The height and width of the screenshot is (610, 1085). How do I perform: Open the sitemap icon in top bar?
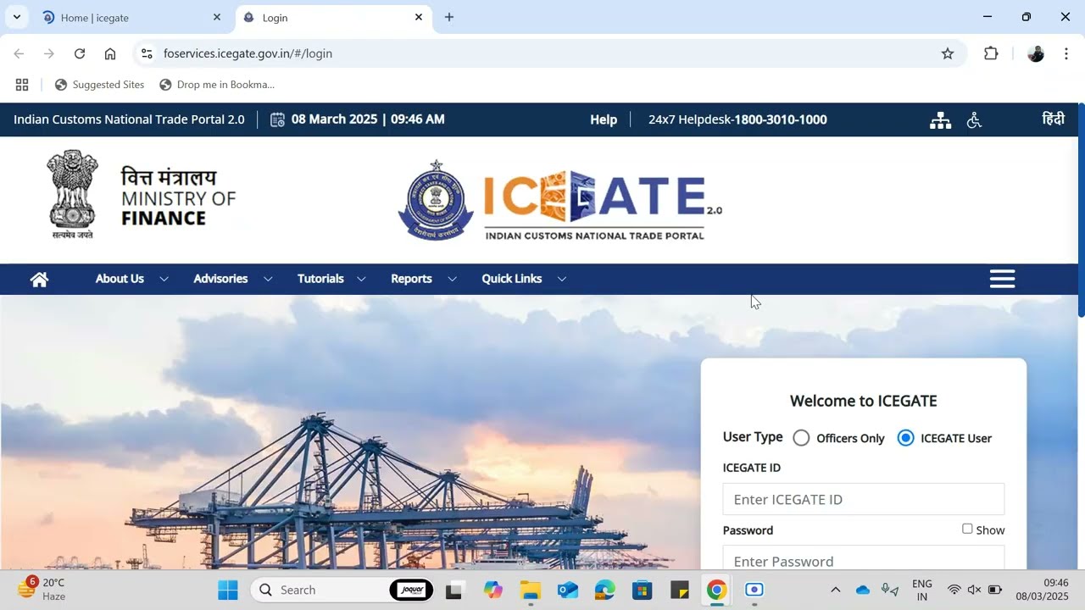[940, 120]
